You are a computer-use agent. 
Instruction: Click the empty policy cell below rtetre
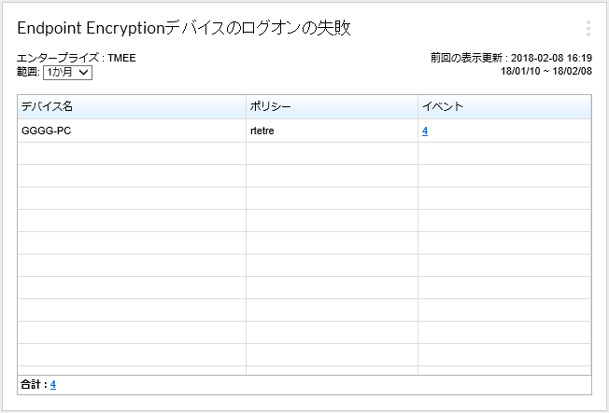(x=332, y=154)
